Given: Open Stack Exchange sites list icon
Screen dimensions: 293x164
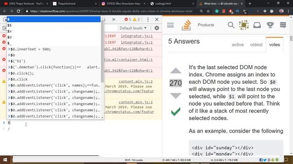Looking at the screenshot, I should tap(283, 25).
